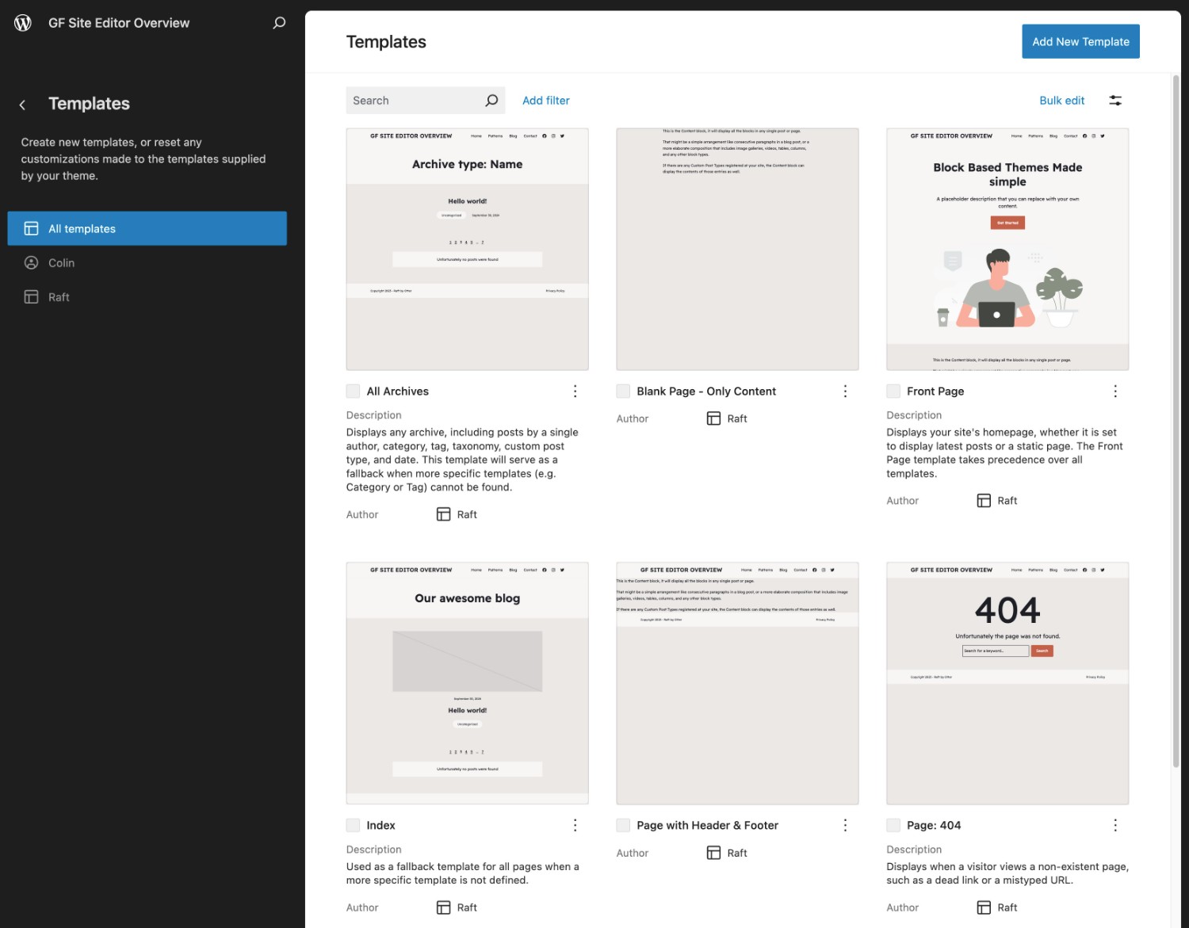This screenshot has width=1189, height=928.
Task: Show All templates in sidebar
Action: pyautogui.click(x=147, y=228)
